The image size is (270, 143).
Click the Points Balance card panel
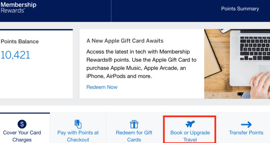click(x=37, y=64)
